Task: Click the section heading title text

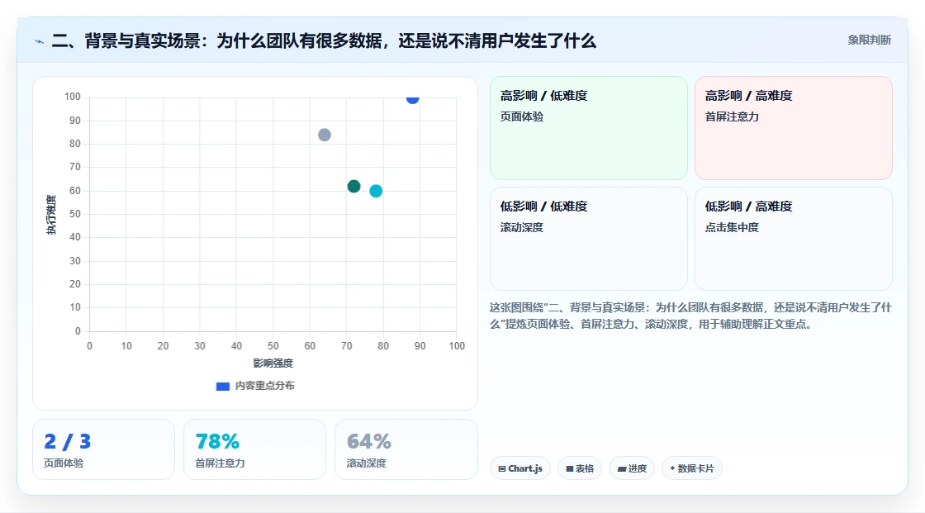Action: (x=324, y=40)
